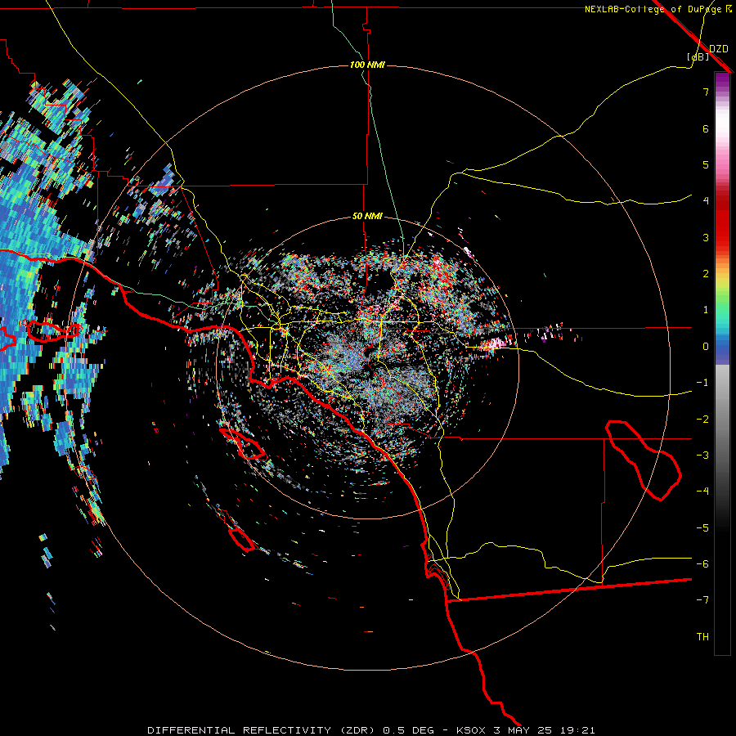The image size is (736, 736).
Task: Click the 'DZD' product label
Action: coord(719,49)
